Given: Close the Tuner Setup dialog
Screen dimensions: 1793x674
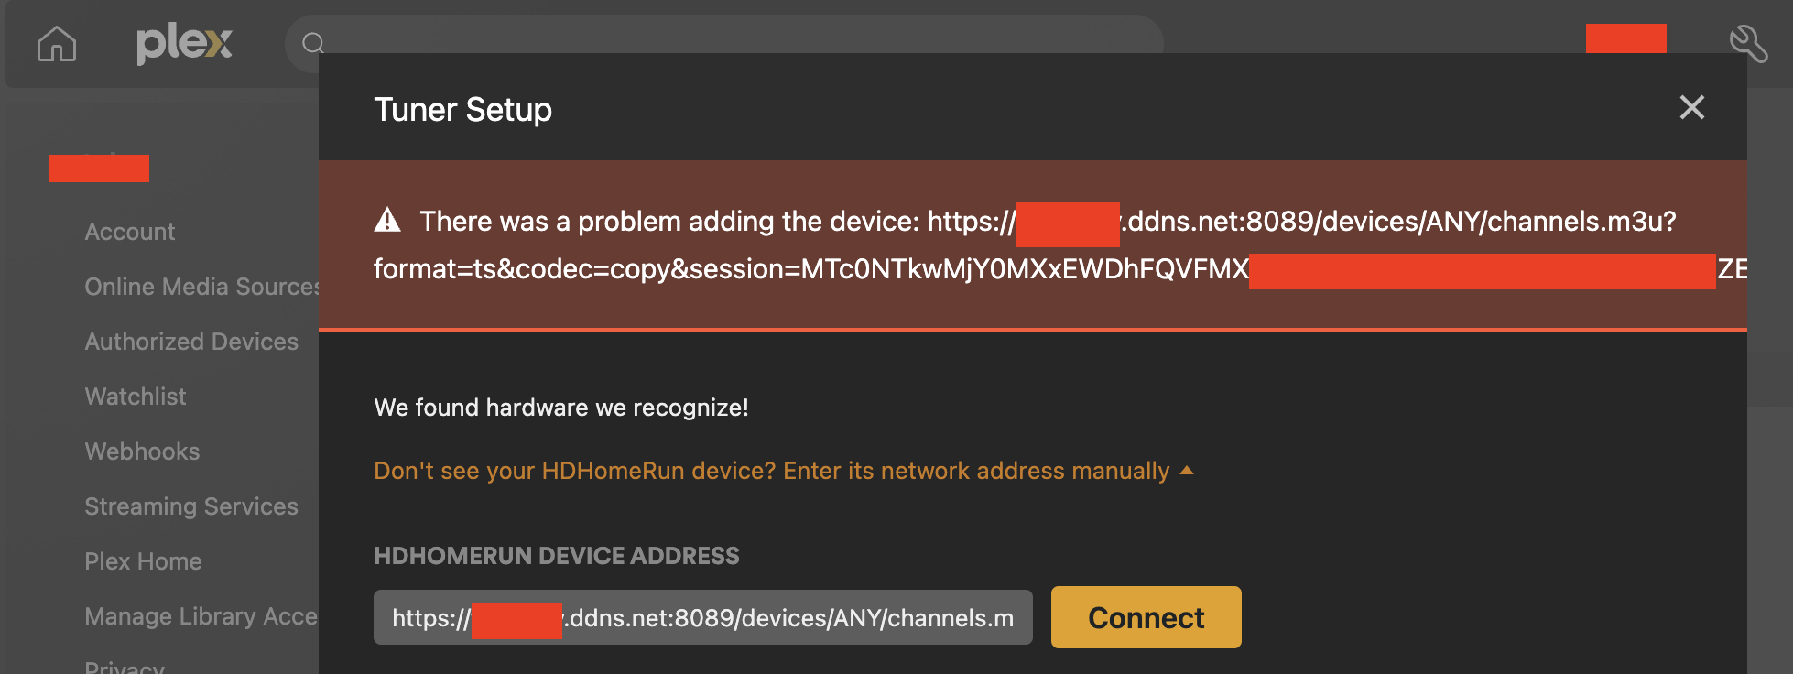Looking at the screenshot, I should coord(1691,108).
